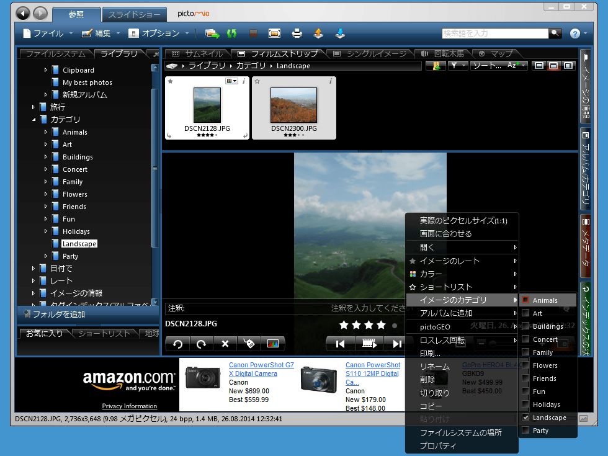This screenshot has width=608, height=456.
Task: Click the first rating star under preview
Action: 344,325
